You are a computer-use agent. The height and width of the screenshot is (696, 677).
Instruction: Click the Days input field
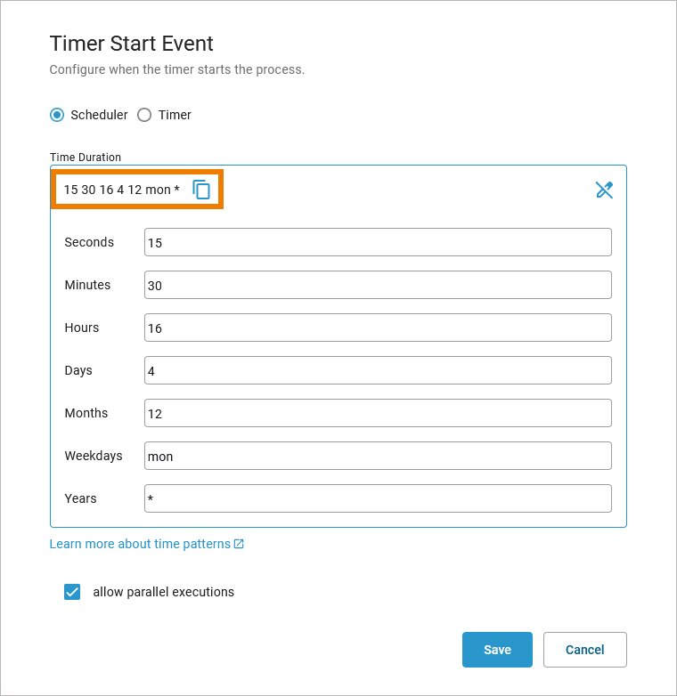click(378, 370)
